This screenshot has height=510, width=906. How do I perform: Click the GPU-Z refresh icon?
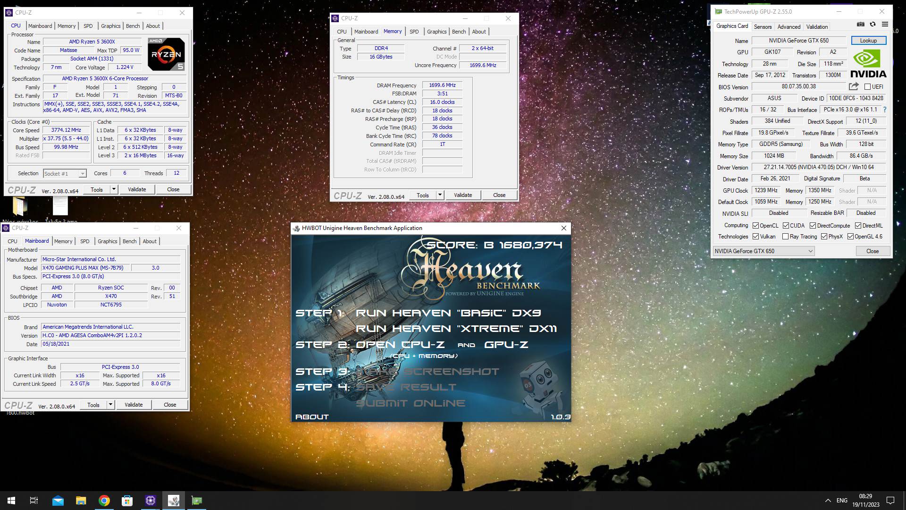pyautogui.click(x=872, y=25)
